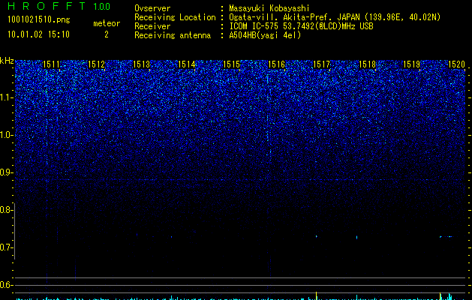Click the 1511 time marker
472x300 pixels.
[51, 64]
